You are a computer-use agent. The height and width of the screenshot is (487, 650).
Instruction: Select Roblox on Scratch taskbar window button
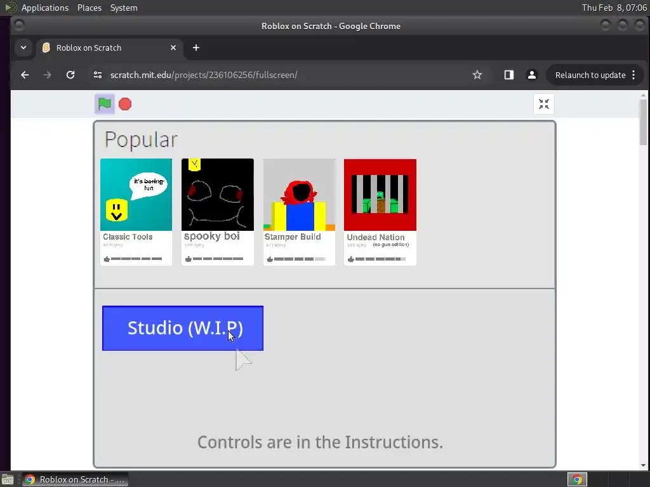coord(75,479)
